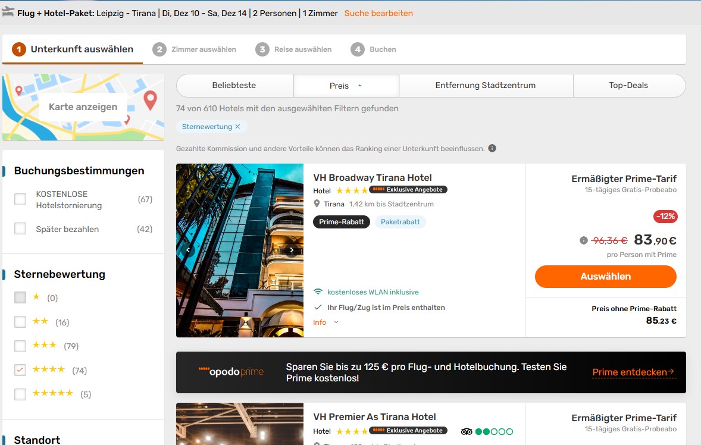Click info icon next to crossed-out price
This screenshot has width=701, height=445.
[584, 240]
